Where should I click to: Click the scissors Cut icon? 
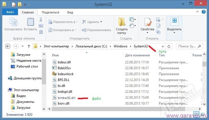(x=41, y=20)
